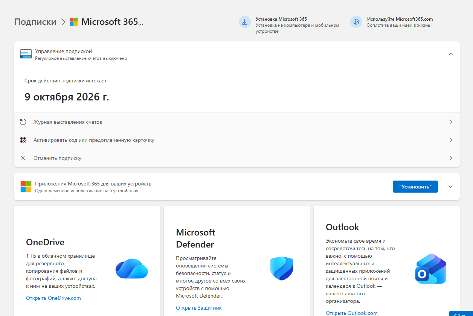Open the Активировать код или предоплаченную карточку row

click(x=94, y=140)
